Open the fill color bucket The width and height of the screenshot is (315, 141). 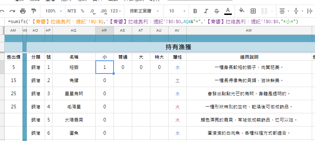pyautogui.click(x=242, y=11)
